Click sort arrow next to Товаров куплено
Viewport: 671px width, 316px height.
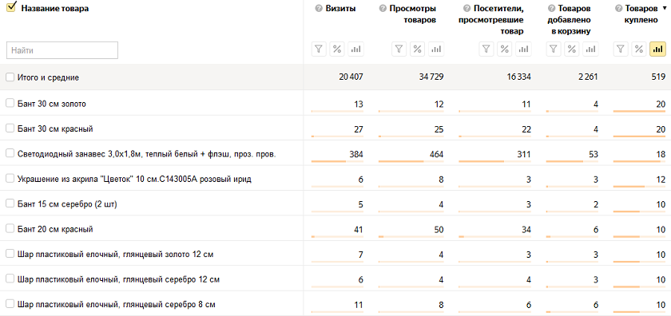tap(664, 8)
